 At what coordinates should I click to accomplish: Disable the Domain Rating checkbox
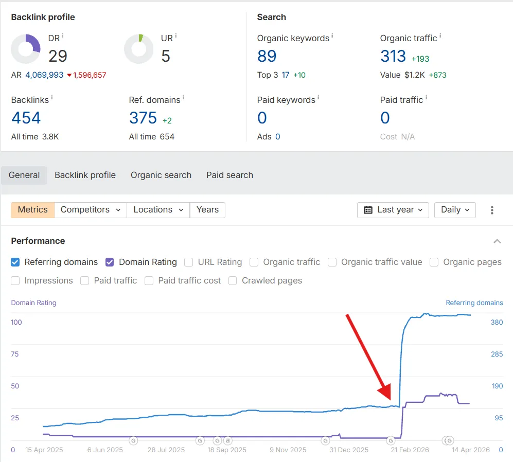(110, 262)
